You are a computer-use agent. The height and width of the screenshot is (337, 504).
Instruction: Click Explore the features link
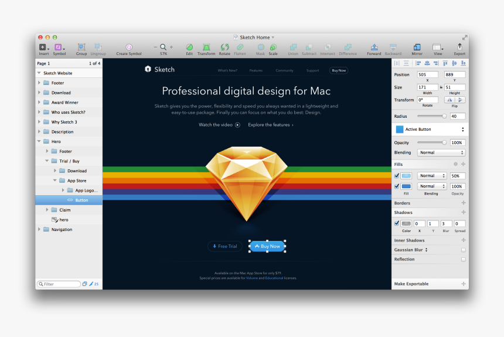tap(271, 125)
